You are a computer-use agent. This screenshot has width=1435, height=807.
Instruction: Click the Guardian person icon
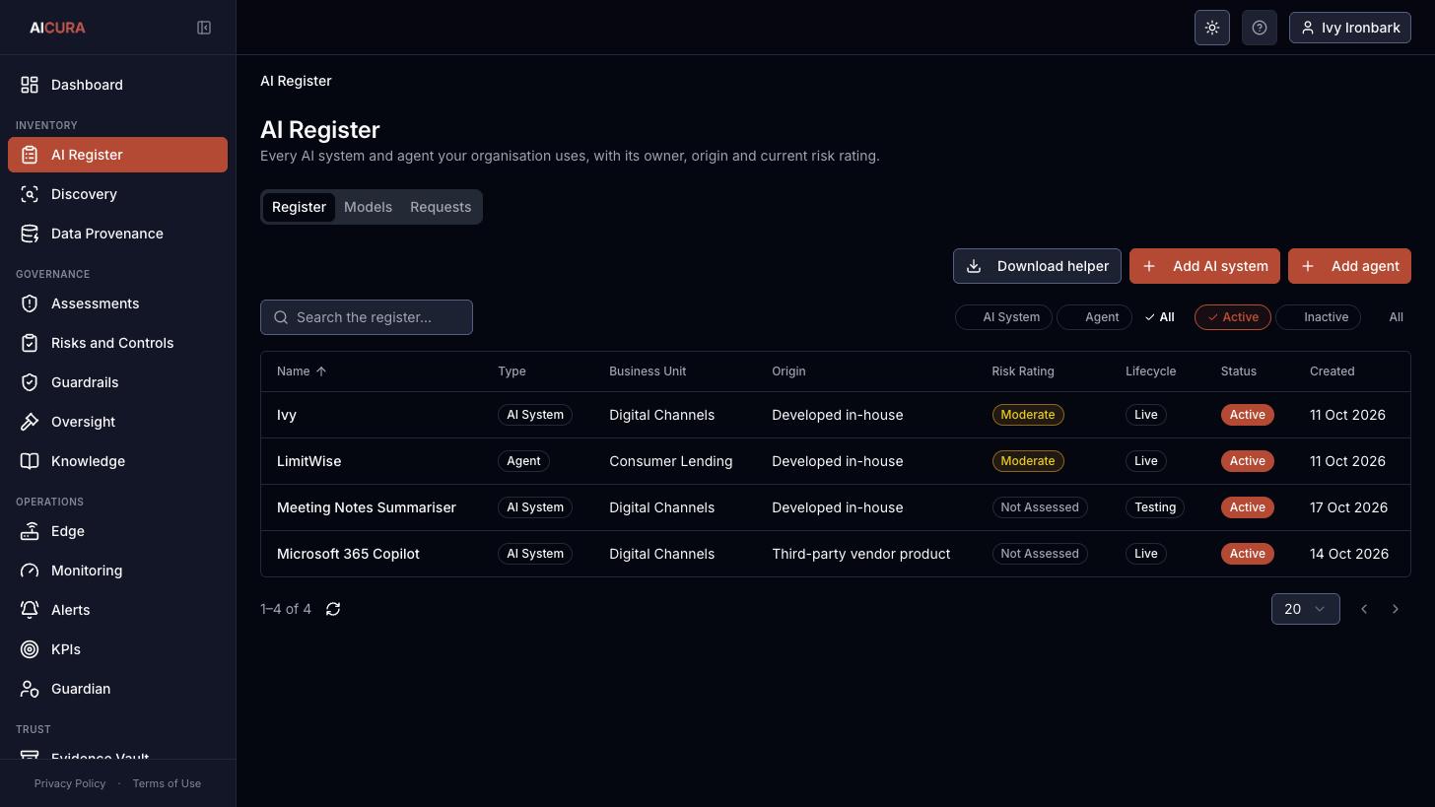click(30, 689)
